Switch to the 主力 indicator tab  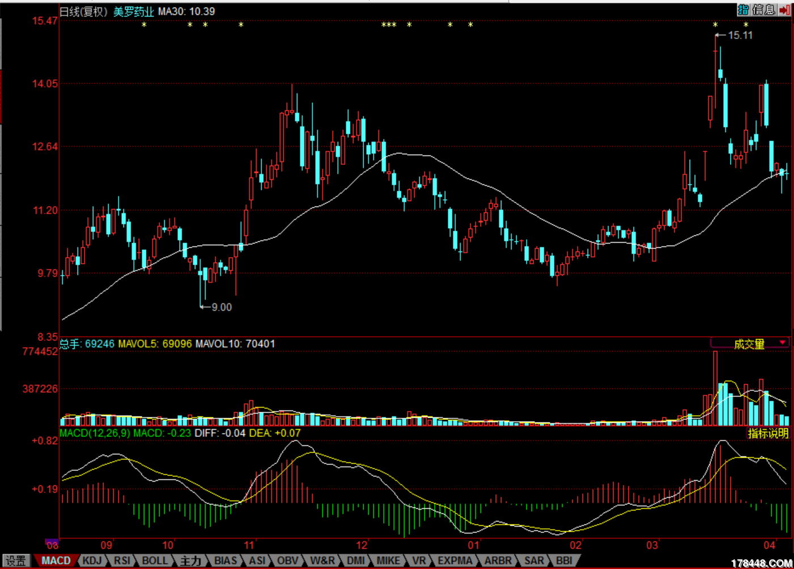[x=191, y=560]
